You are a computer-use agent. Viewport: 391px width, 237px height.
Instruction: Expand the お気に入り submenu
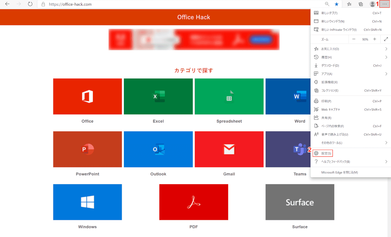351,49
